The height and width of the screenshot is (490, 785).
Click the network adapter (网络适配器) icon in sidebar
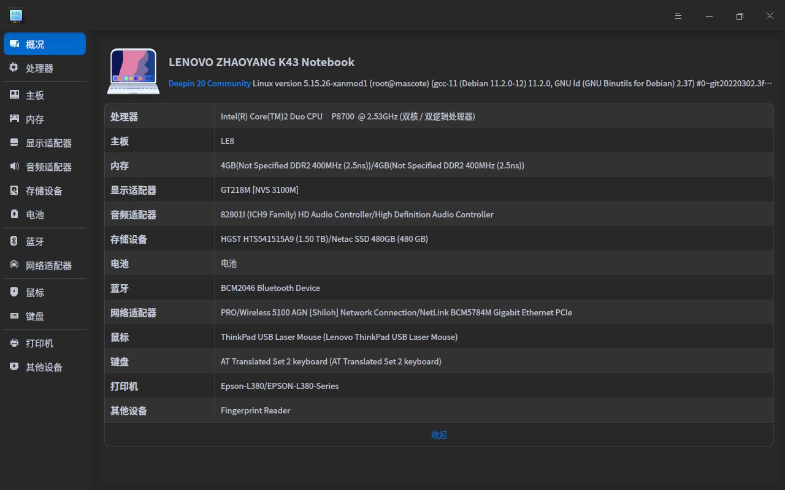14,265
